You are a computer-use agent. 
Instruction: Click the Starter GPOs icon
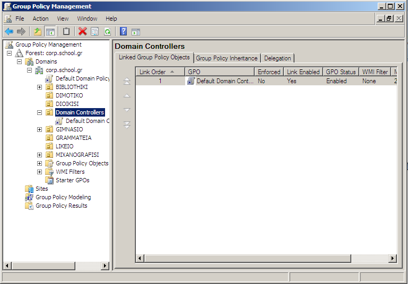coord(49,180)
